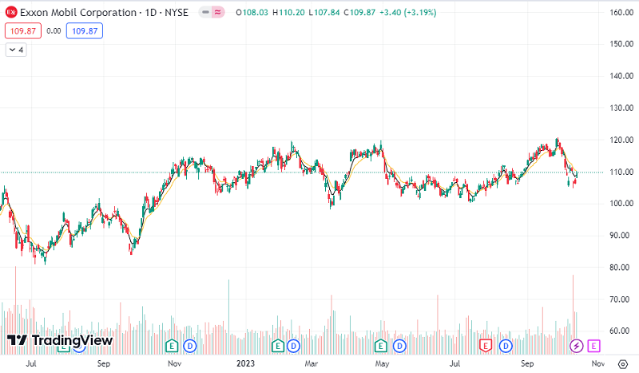
Task: Expand the collapsed indicators legend showing 4
Action: click(16, 50)
